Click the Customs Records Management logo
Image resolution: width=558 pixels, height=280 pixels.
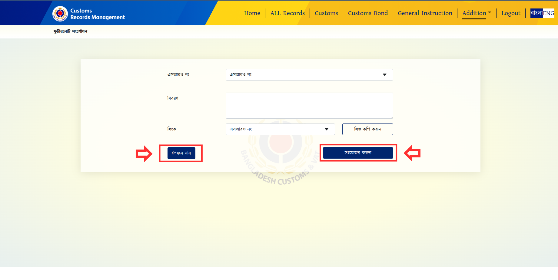coord(60,14)
